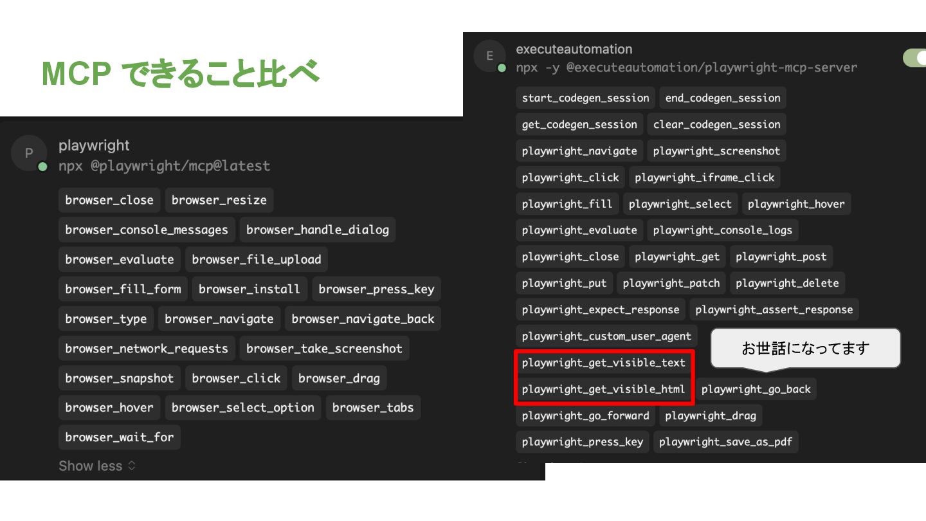This screenshot has height=521, width=926.
Task: Click browser_tabs chip
Action: (373, 407)
